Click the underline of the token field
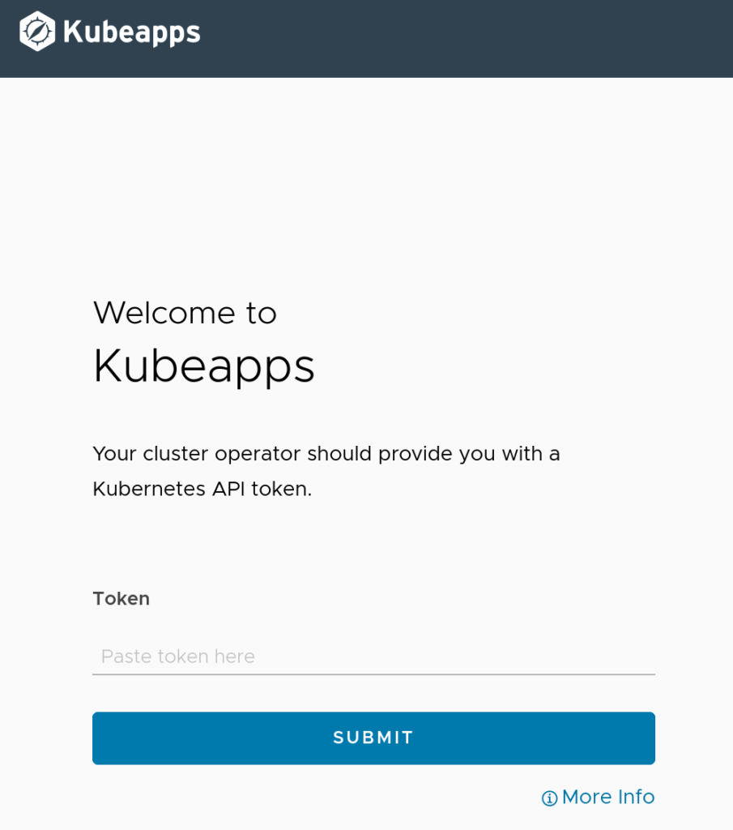 click(373, 674)
